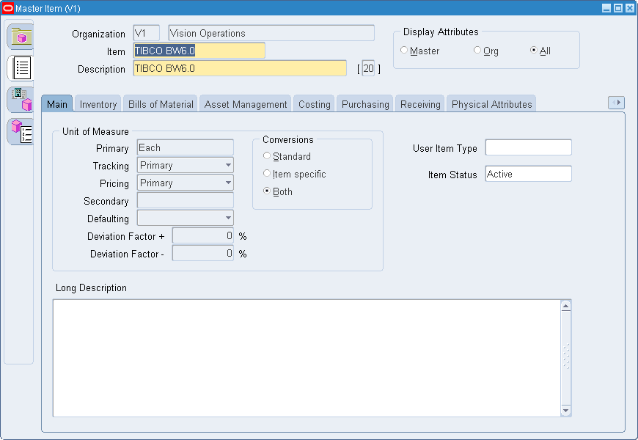This screenshot has height=440, width=638.
Task: Go to the Purchasing tab
Action: 365,104
